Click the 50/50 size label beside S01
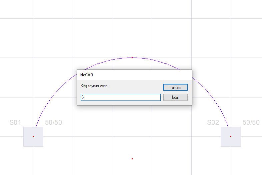Screen dimensions: 262x175 coord(53,122)
